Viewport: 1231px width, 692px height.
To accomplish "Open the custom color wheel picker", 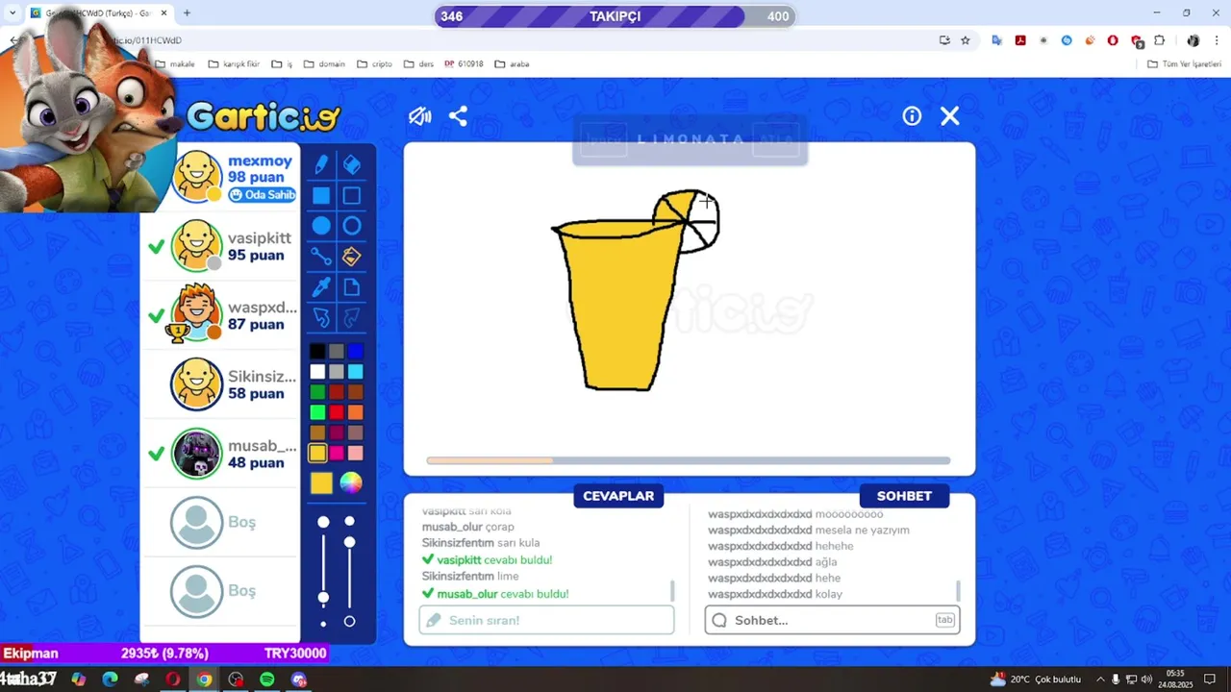I will click(351, 483).
